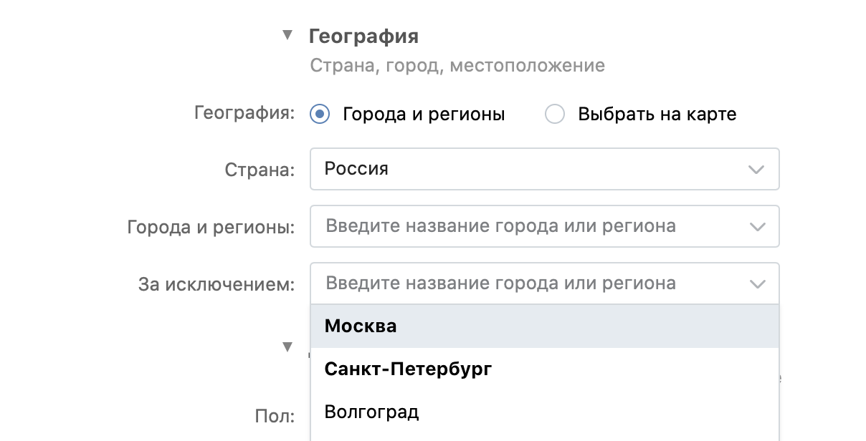
Task: Collapse the География section triangle
Action: click(287, 34)
